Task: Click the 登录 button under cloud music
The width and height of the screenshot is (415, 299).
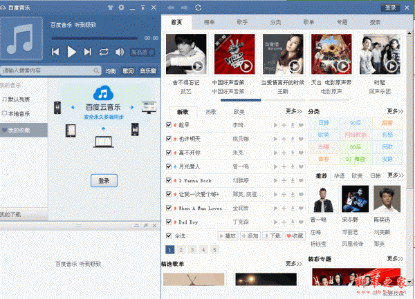Action: coord(104,180)
